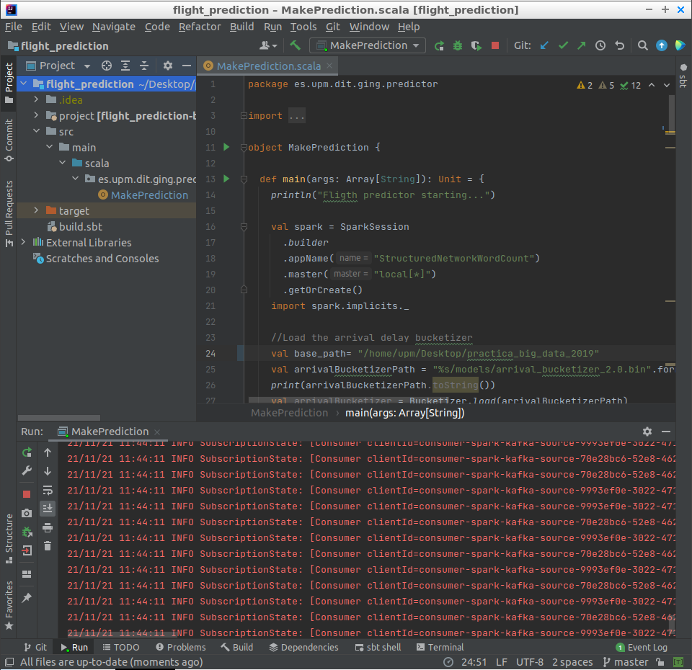Toggle the Project tool window stripe
Viewport: 692px width, 670px height.
click(9, 82)
